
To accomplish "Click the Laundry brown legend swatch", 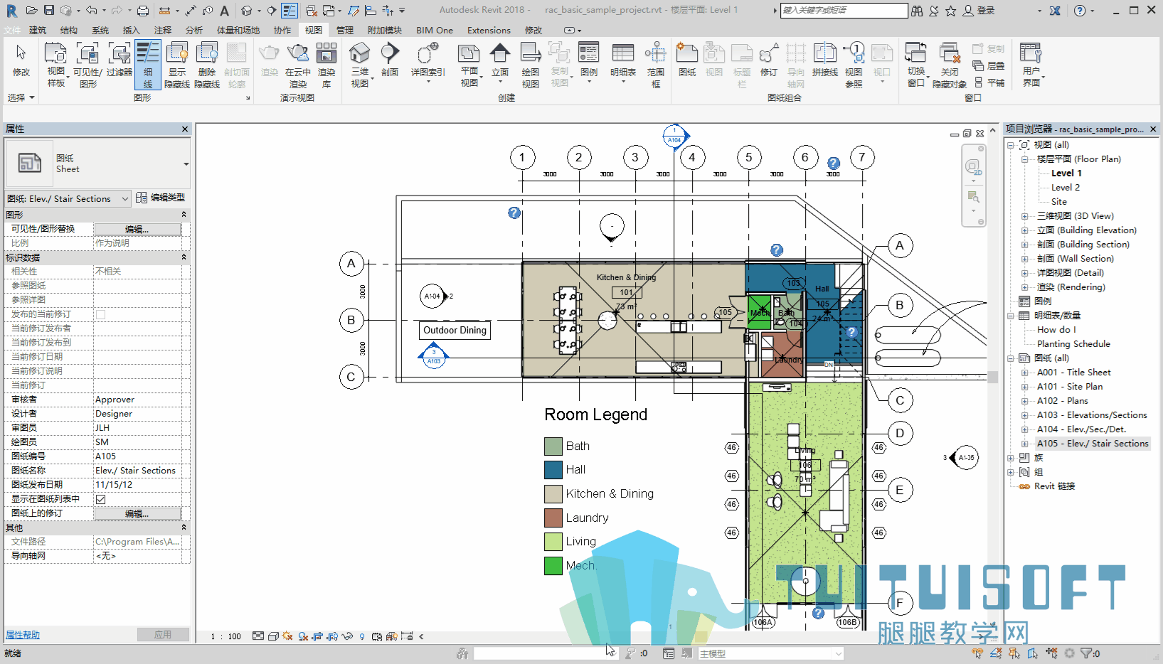I will (553, 518).
